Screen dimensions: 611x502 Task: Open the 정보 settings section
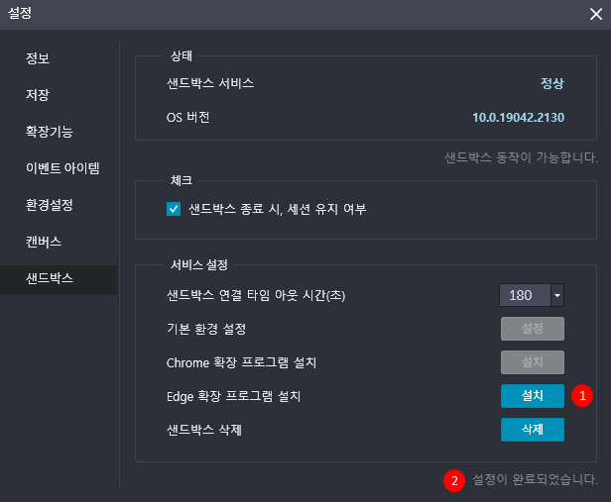point(38,58)
